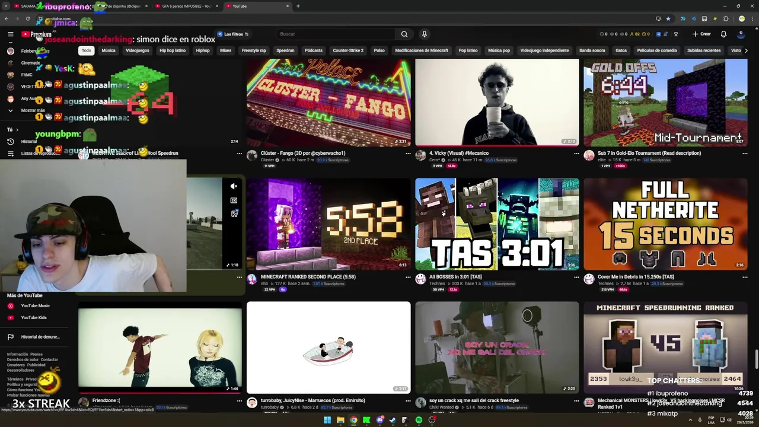This screenshot has height=427, width=759.
Task: Expand the Tú sidebar section chevron
Action: point(17,129)
